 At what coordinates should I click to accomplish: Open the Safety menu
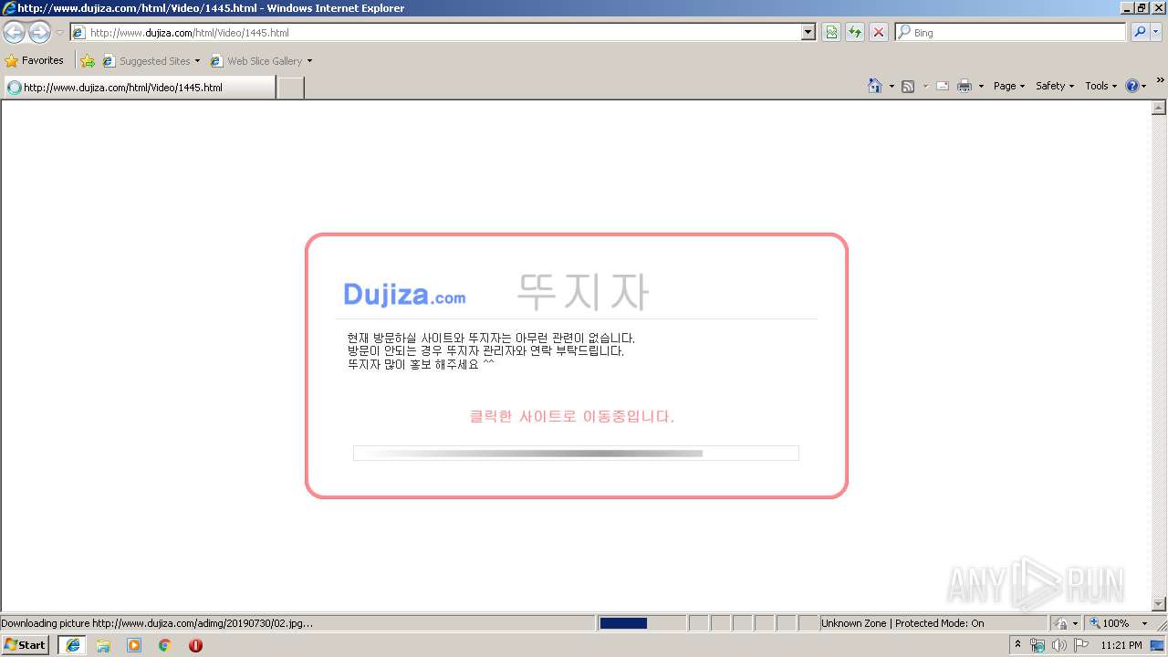point(1055,86)
